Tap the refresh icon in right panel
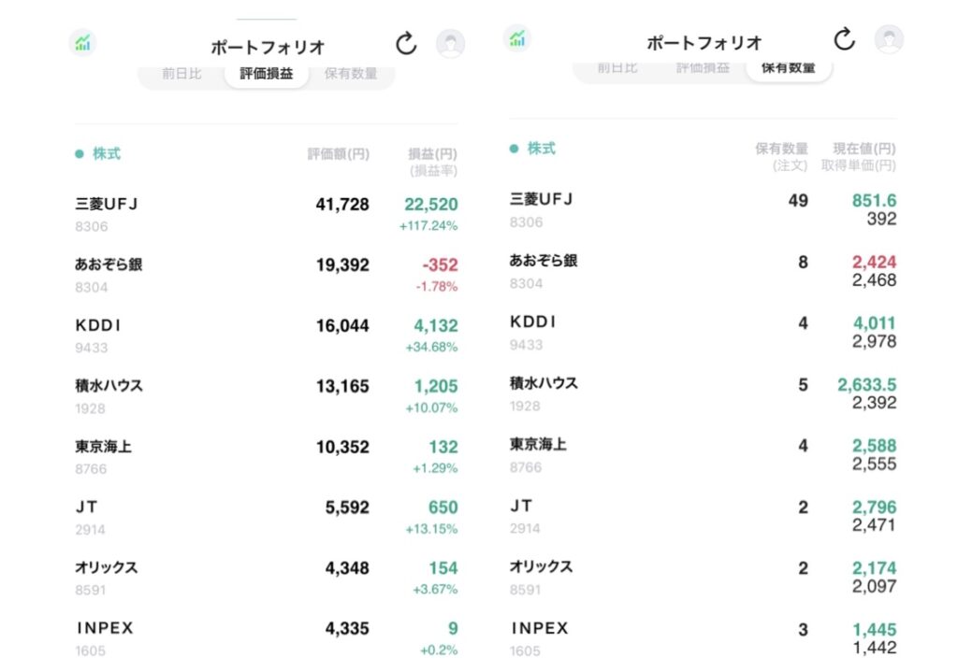Viewport: 958px width, 672px height. pyautogui.click(x=844, y=39)
